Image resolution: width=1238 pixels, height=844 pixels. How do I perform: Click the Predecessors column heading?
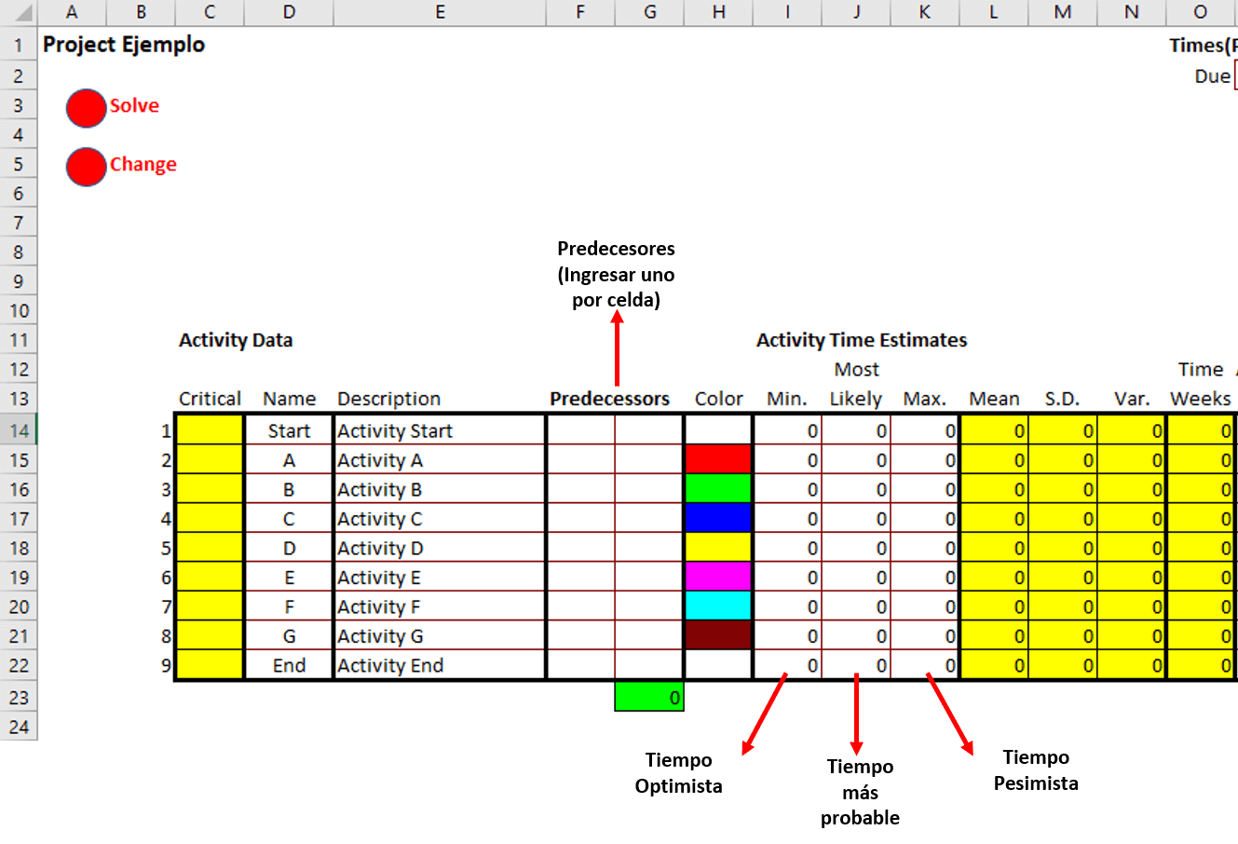[609, 399]
